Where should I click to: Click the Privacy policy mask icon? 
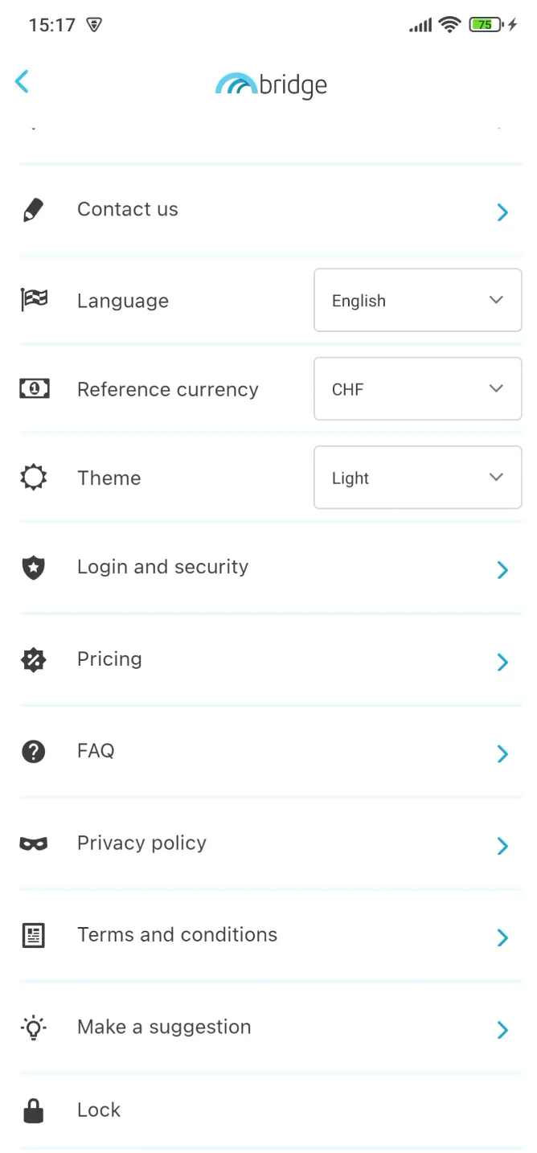[x=33, y=843]
